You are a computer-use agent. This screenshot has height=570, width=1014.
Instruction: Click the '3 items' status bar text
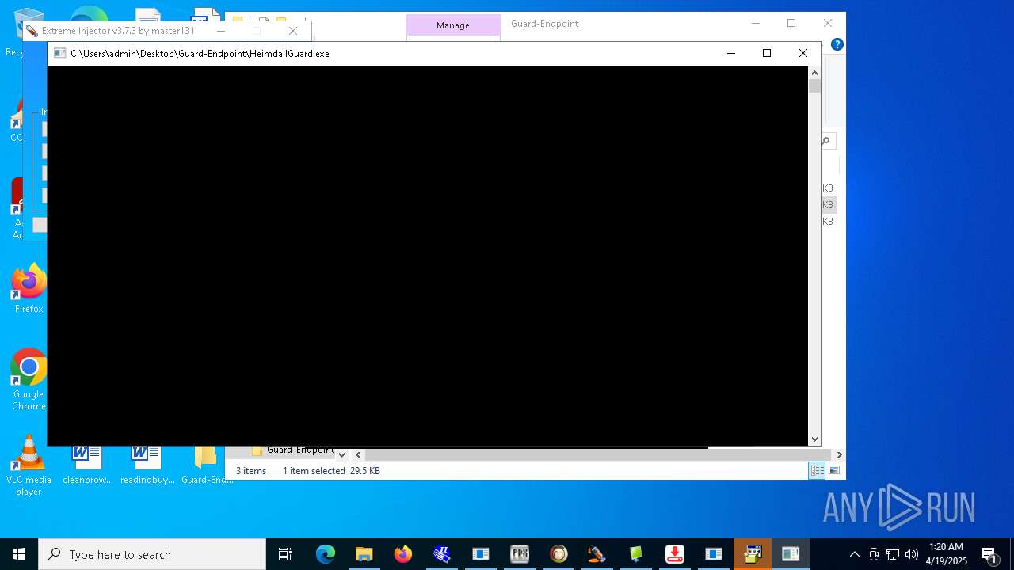coord(251,471)
